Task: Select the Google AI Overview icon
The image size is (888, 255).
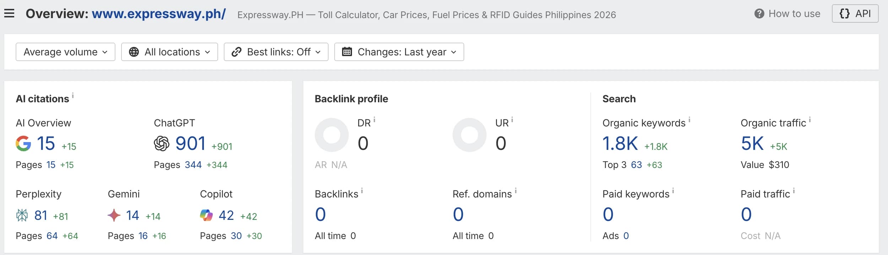Action: click(23, 144)
